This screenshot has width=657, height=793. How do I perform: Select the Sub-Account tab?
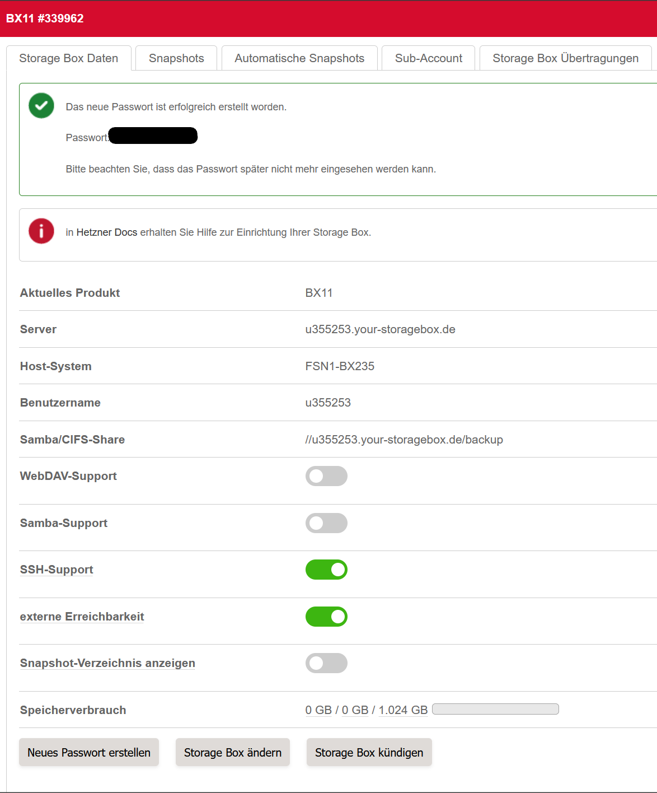(x=429, y=58)
